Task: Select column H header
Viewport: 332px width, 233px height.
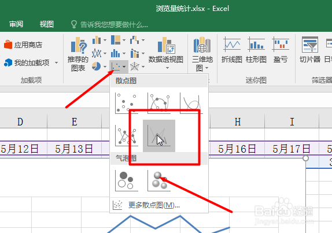Action: coord(238,121)
